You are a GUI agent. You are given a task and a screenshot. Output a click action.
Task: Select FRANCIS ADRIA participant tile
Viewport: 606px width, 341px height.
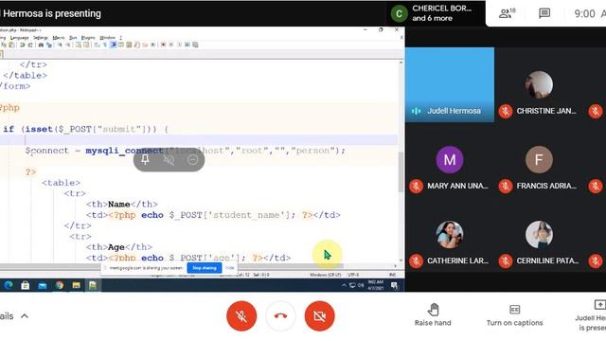[539, 160]
